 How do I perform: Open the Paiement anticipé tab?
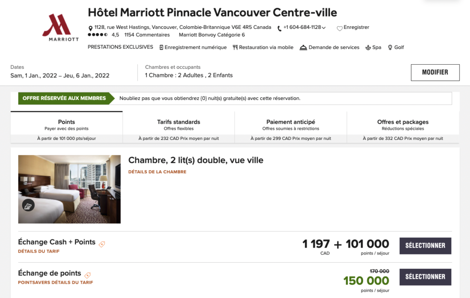click(291, 125)
